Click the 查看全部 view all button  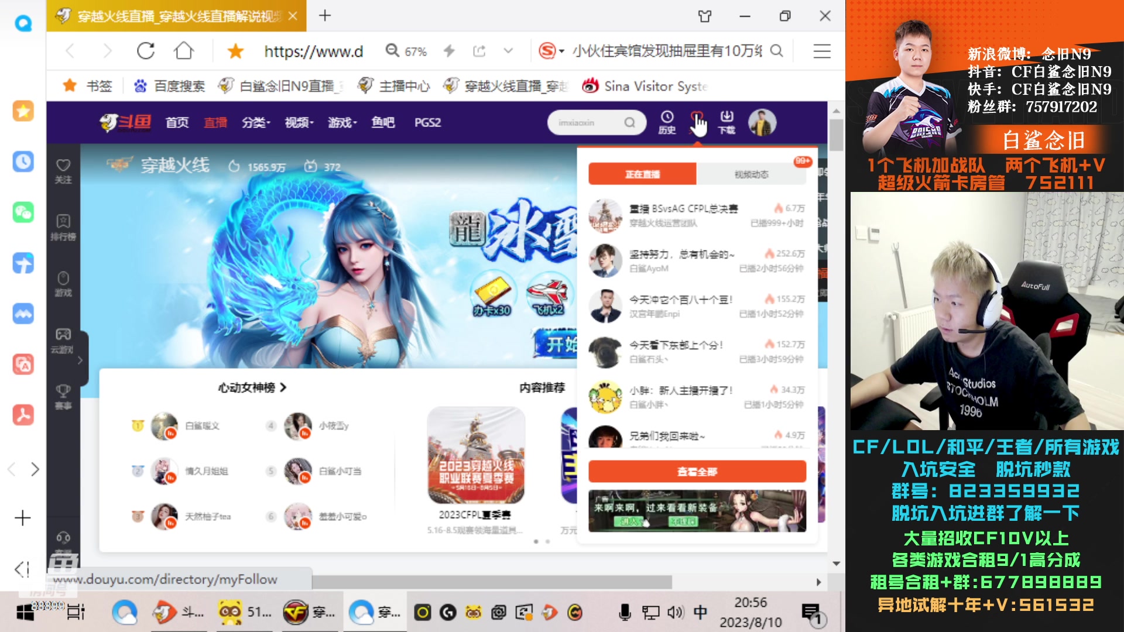(697, 471)
